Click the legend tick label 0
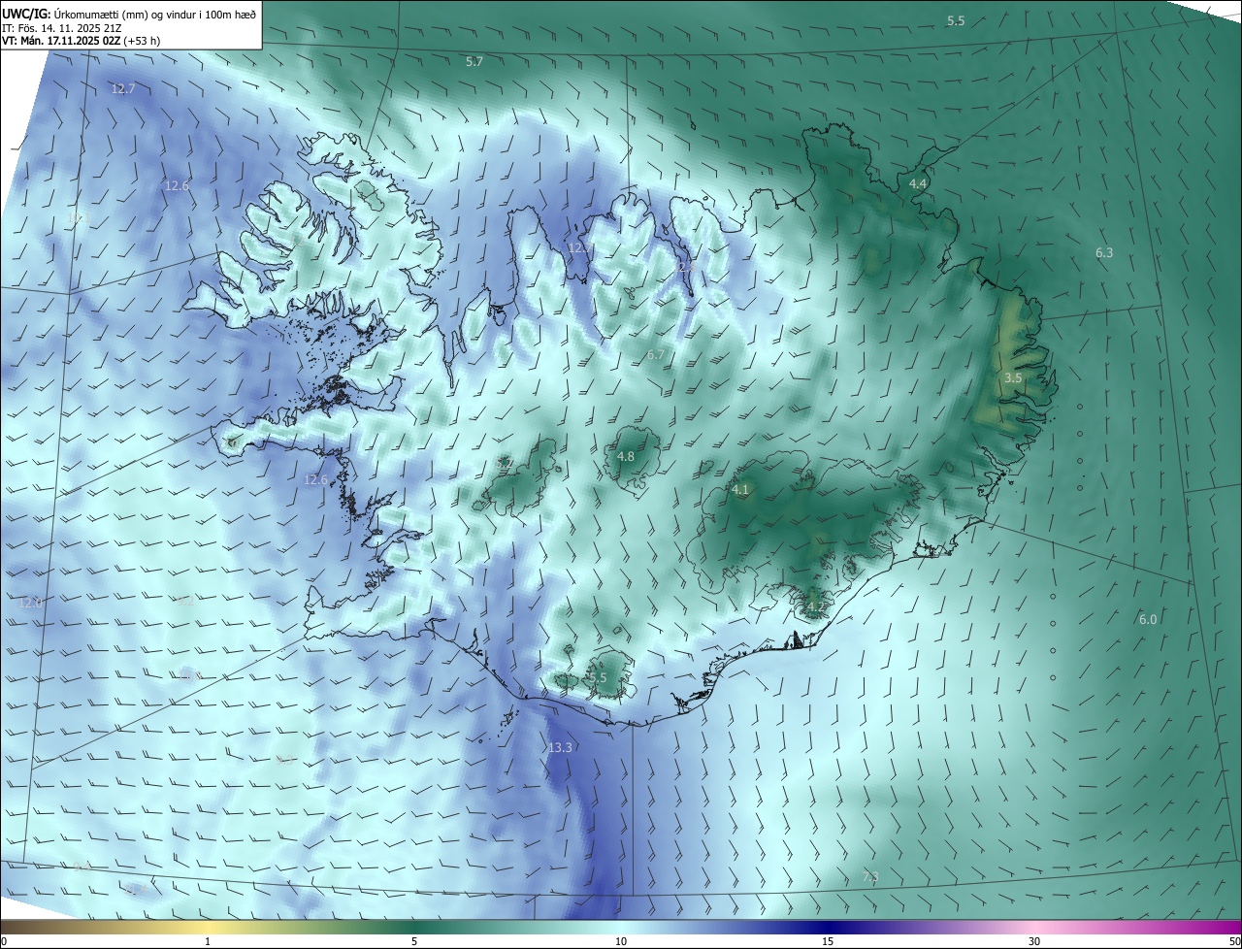The width and height of the screenshot is (1242, 949). pyautogui.click(x=4, y=941)
